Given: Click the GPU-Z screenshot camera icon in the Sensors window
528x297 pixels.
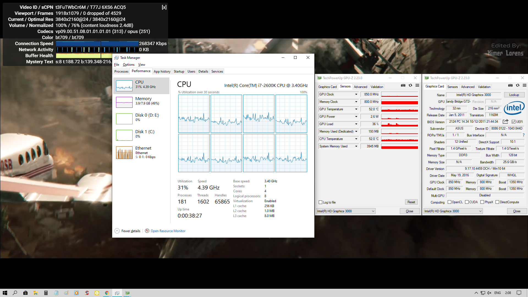Looking at the screenshot, I should [x=403, y=86].
